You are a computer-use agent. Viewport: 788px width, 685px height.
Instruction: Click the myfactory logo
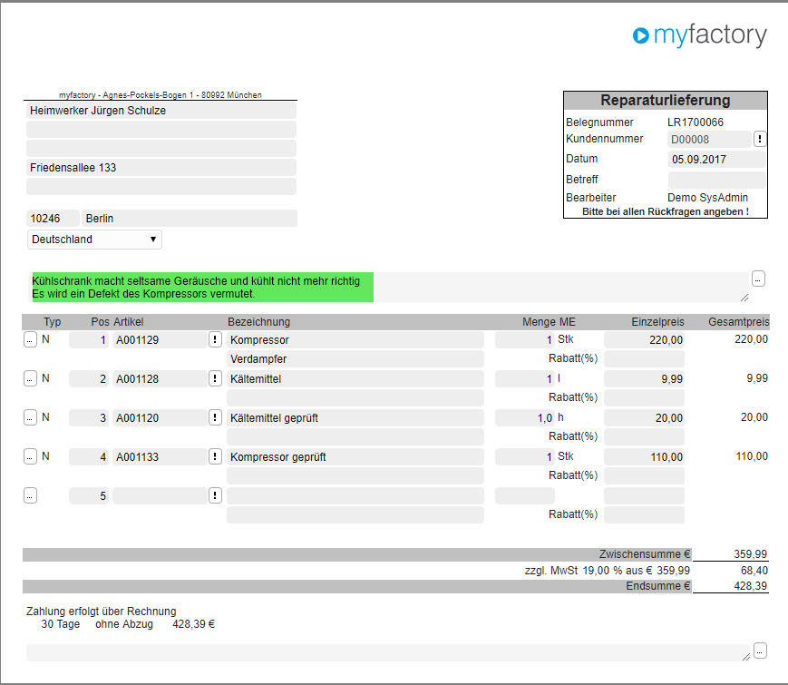click(699, 35)
